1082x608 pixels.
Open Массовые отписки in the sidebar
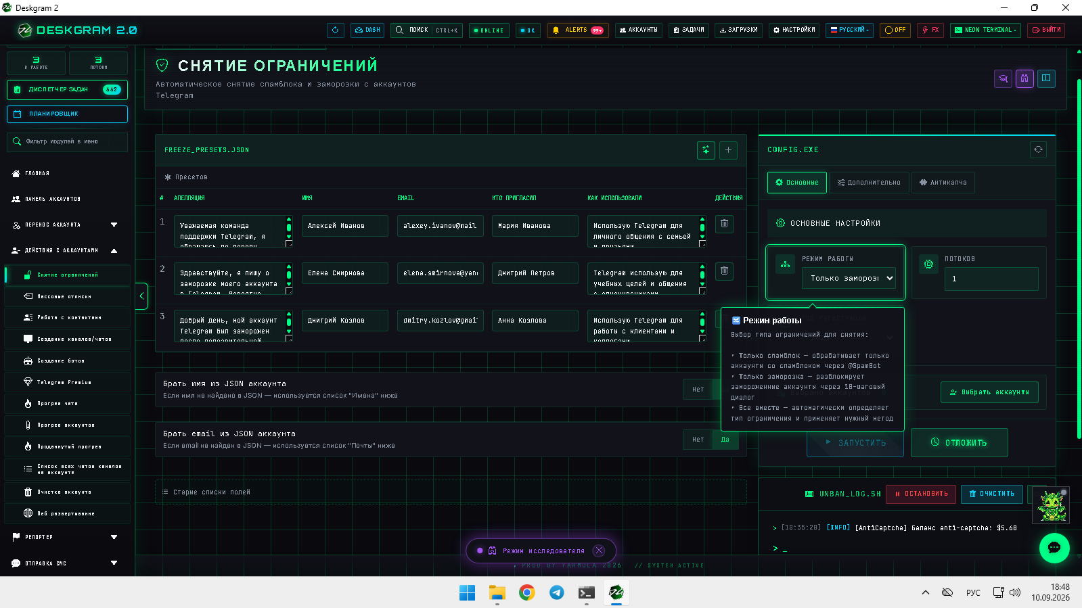click(x=68, y=296)
